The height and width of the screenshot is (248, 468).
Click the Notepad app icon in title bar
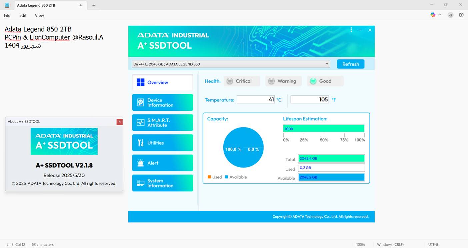[x=7, y=5]
